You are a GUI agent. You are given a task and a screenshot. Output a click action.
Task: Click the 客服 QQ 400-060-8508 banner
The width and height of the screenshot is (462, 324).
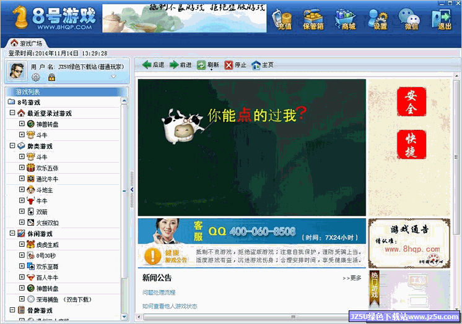point(252,231)
